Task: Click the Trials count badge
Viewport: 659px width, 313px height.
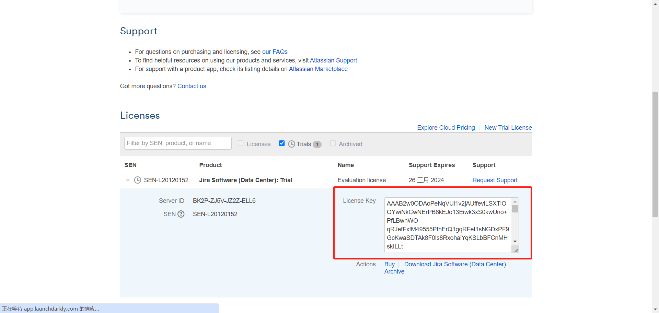Action: (x=317, y=144)
